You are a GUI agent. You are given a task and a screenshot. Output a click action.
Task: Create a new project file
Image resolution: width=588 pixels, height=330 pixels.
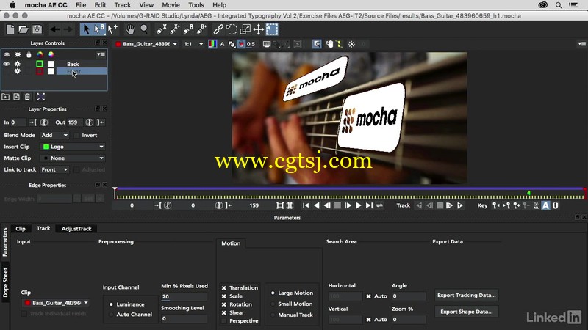10,29
